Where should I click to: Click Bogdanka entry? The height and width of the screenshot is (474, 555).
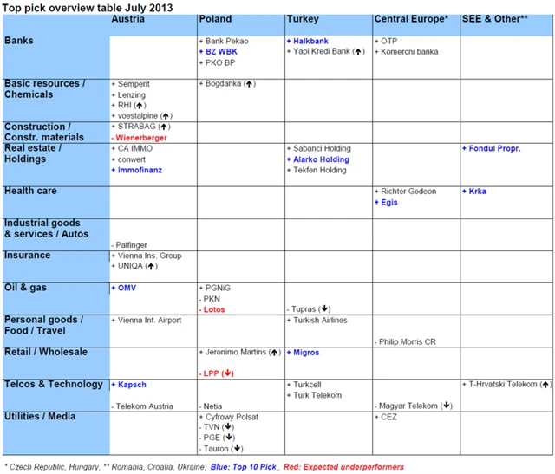coord(227,83)
